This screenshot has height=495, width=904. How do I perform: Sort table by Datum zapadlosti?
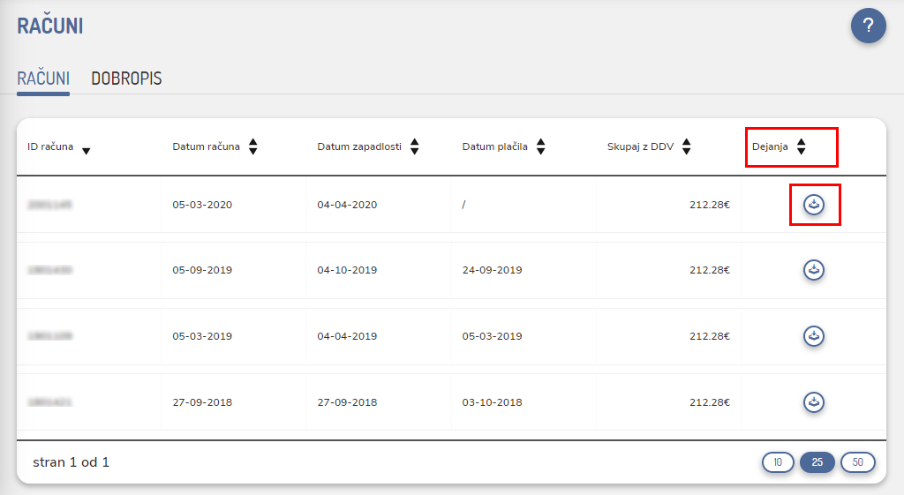coord(414,146)
